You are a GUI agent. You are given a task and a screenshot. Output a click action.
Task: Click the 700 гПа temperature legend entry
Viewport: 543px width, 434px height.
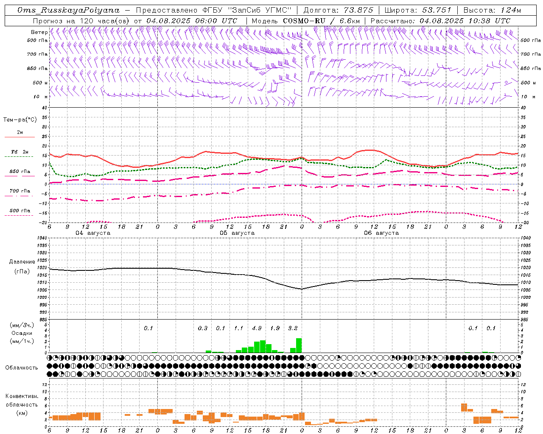coord(20,191)
